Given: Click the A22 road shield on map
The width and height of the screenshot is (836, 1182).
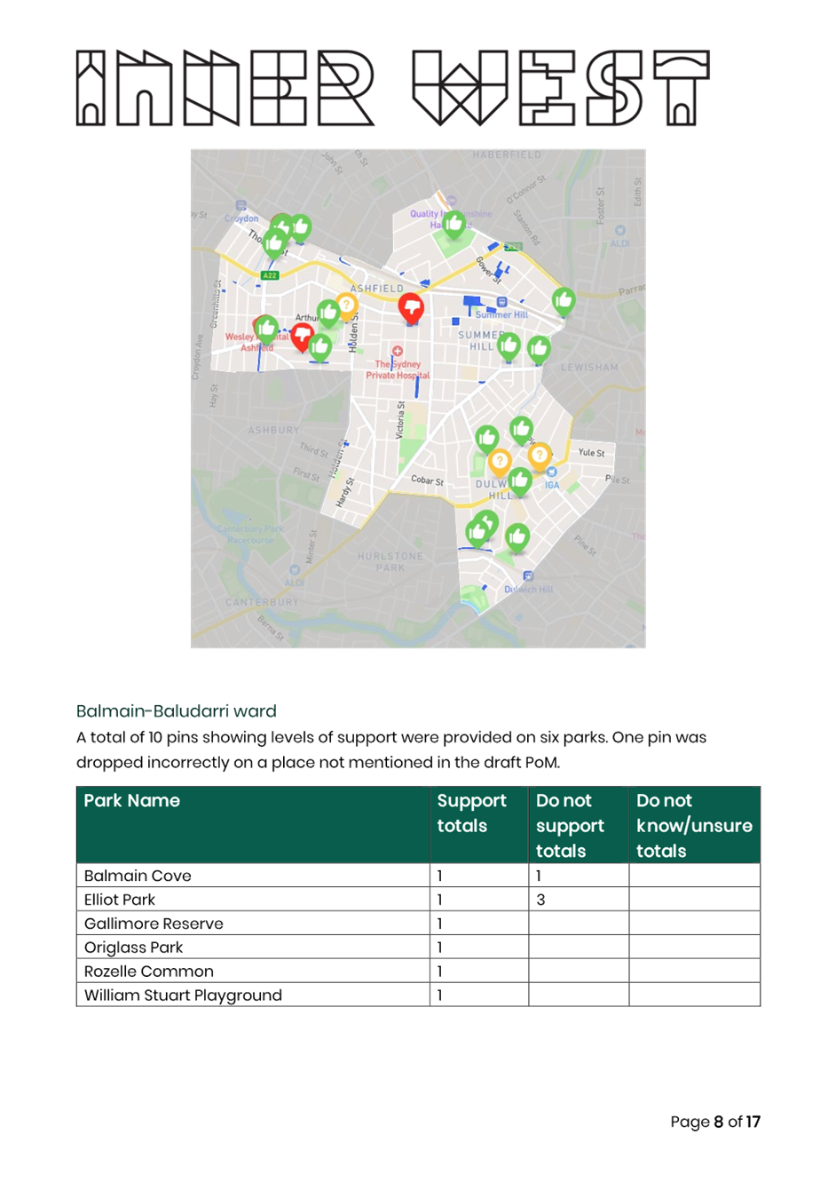Looking at the screenshot, I should click(269, 275).
